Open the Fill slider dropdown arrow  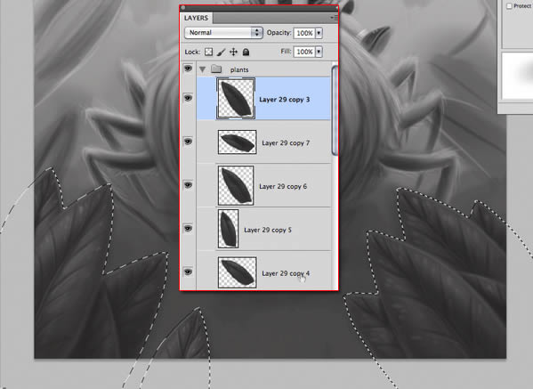(319, 52)
